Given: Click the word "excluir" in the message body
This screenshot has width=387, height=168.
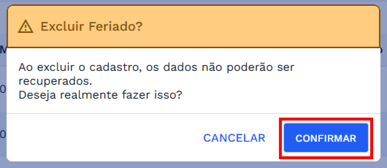Looking at the screenshot, I should pos(49,68).
